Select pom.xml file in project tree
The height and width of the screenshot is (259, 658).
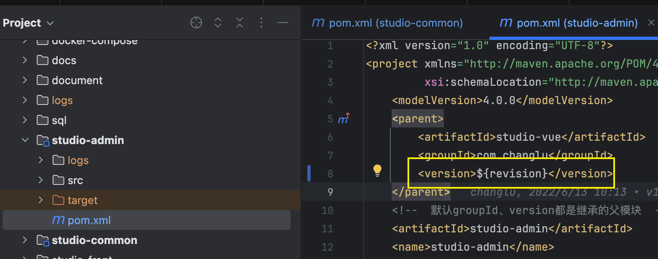(147, 220)
